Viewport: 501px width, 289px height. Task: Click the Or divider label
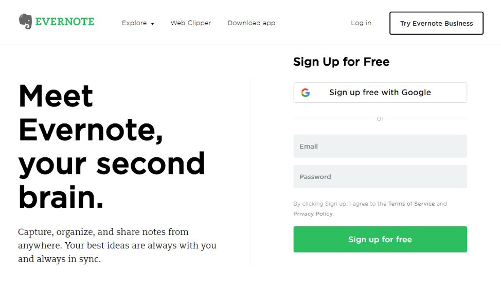pyautogui.click(x=380, y=119)
